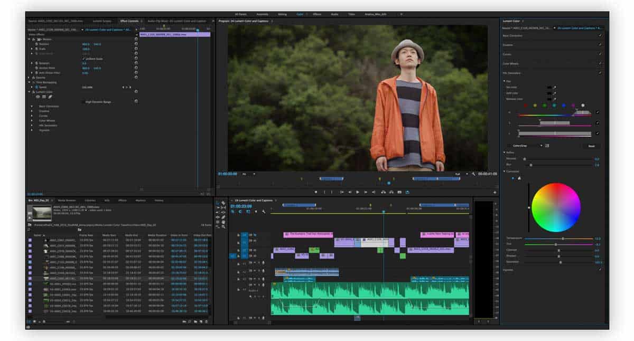Click the Temperature slider in Correction
This screenshot has height=341, width=634.
558,239
